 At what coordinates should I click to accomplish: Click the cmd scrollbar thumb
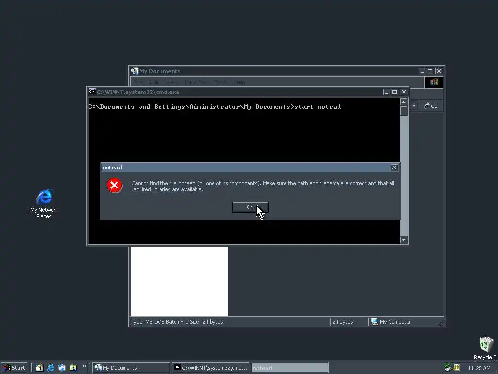(x=403, y=111)
